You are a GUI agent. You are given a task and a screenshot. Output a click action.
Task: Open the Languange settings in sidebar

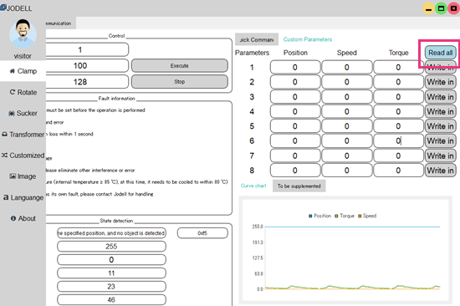point(23,197)
